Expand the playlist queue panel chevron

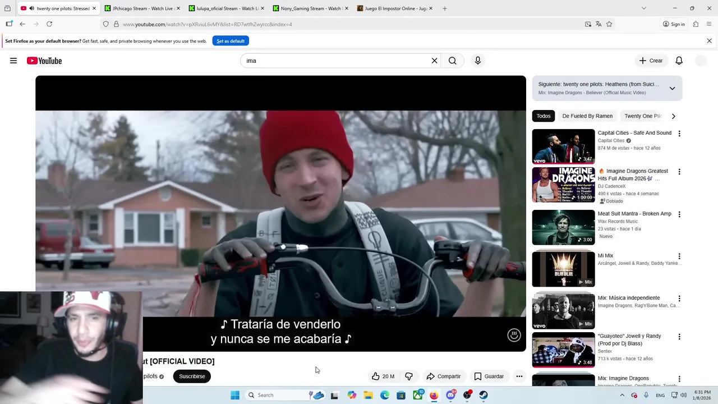pyautogui.click(x=672, y=88)
